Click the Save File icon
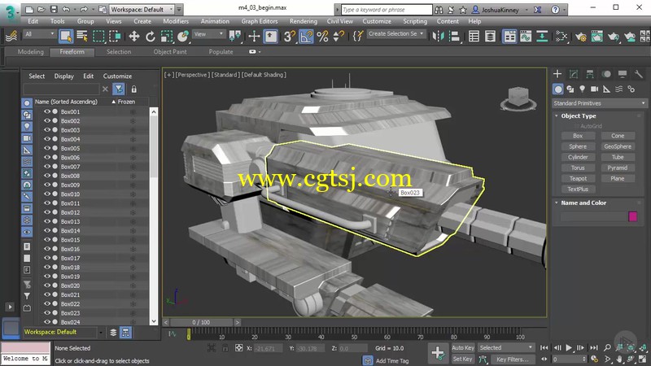The image size is (651, 366). click(x=54, y=9)
